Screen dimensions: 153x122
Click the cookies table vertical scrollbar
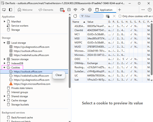click(151, 49)
